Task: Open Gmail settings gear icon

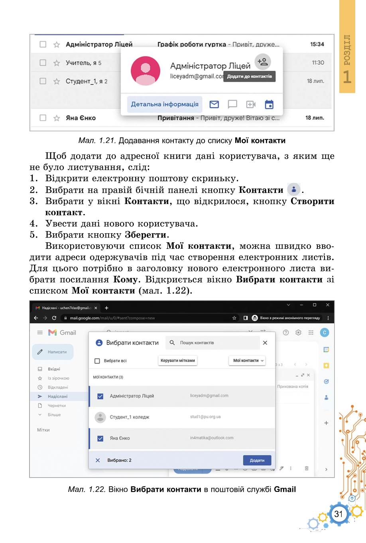Action: click(x=298, y=333)
